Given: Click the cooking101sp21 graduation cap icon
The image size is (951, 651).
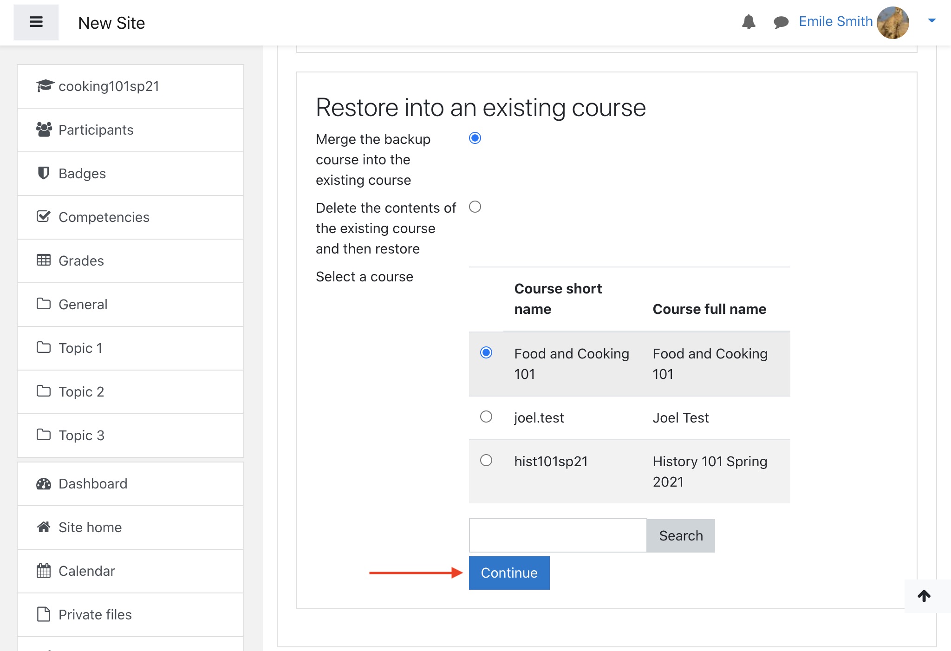Looking at the screenshot, I should [x=45, y=86].
